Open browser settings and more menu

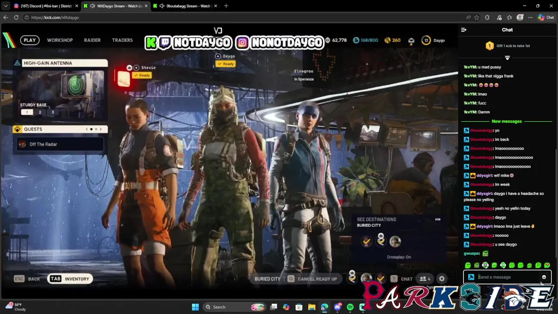click(x=530, y=17)
